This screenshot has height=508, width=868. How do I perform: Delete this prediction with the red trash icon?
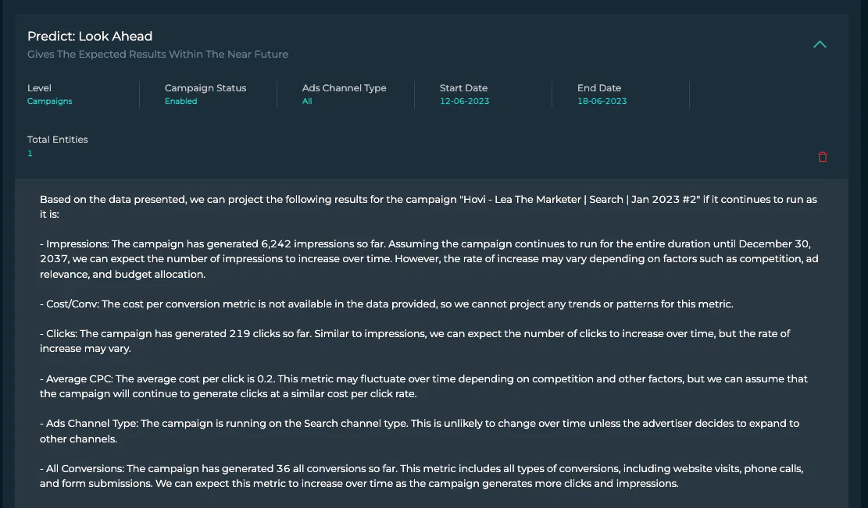[x=822, y=157]
